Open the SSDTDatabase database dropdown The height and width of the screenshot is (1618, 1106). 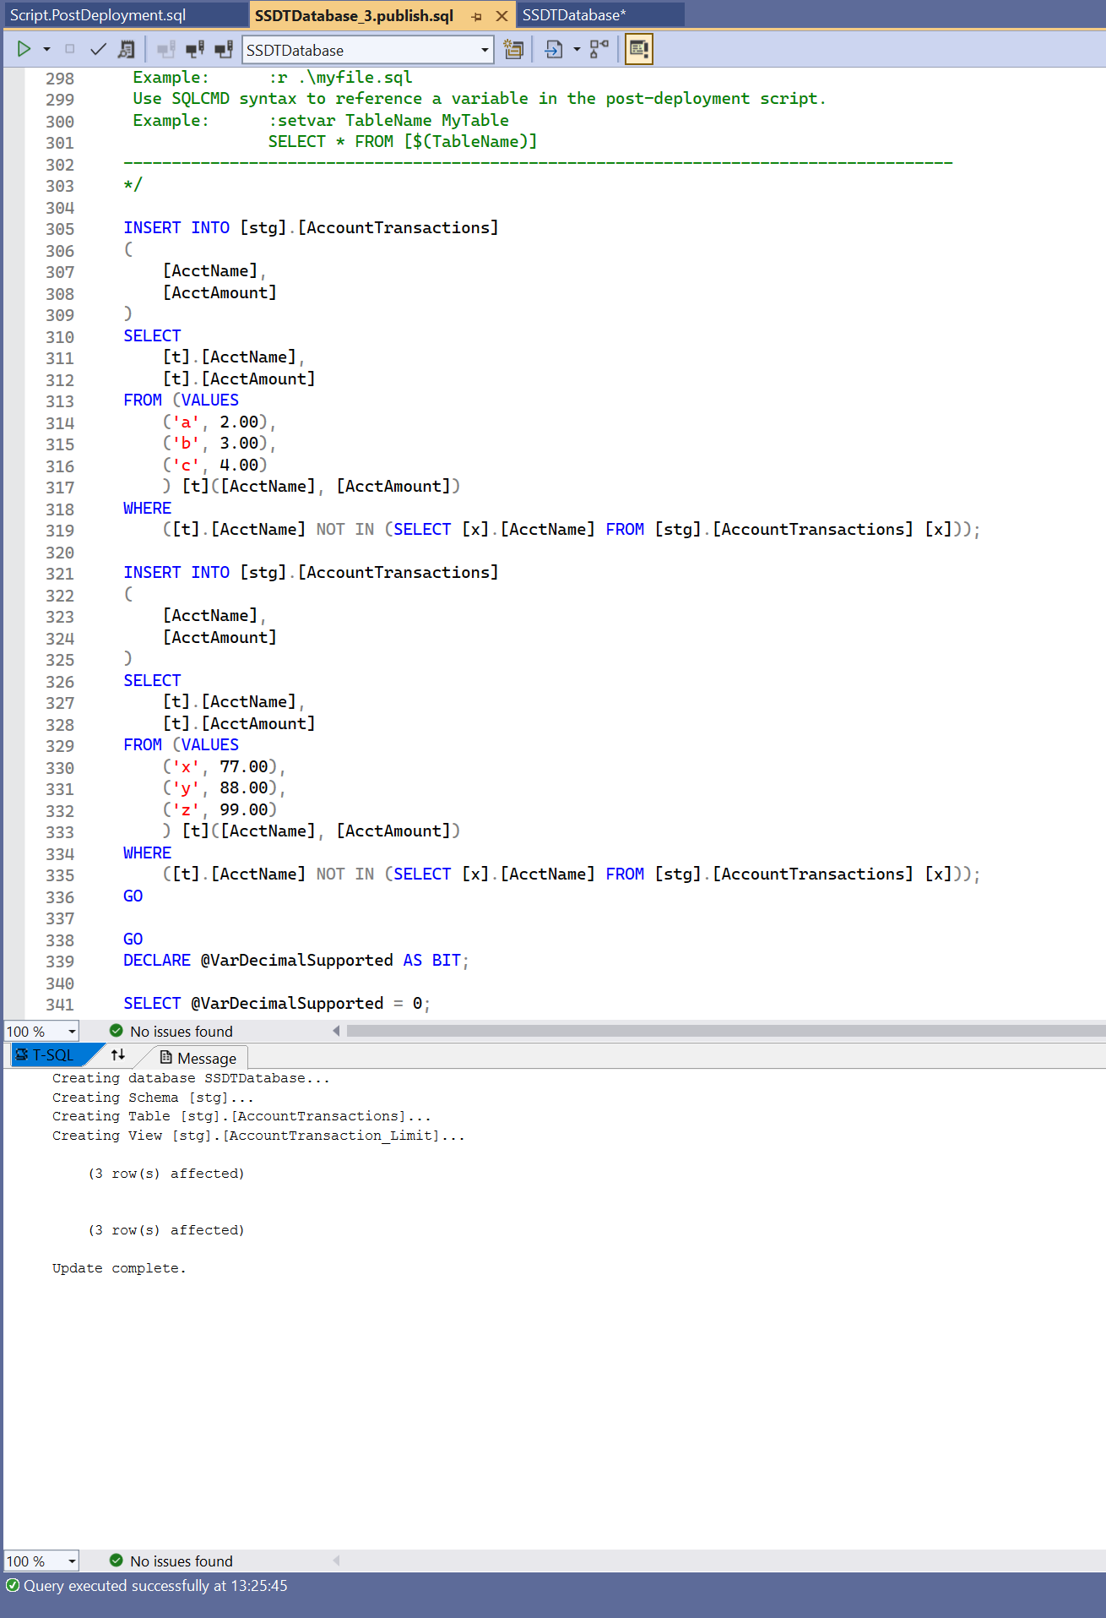(485, 50)
